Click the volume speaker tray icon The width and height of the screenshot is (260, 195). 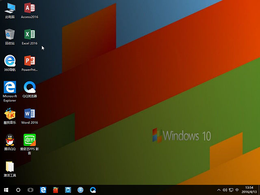click(x=225, y=190)
